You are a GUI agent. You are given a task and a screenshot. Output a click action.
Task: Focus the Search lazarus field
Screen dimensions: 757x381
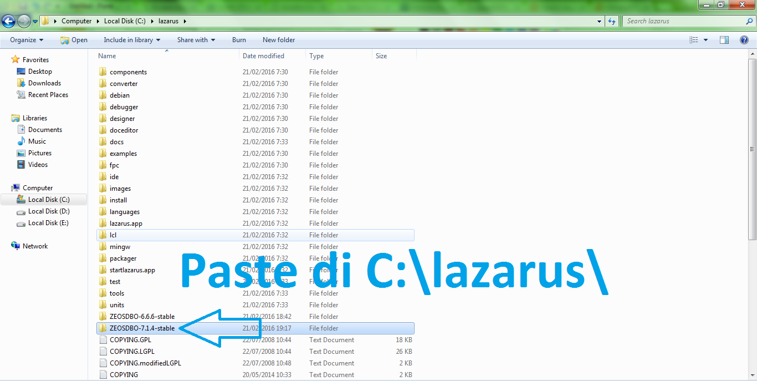684,21
